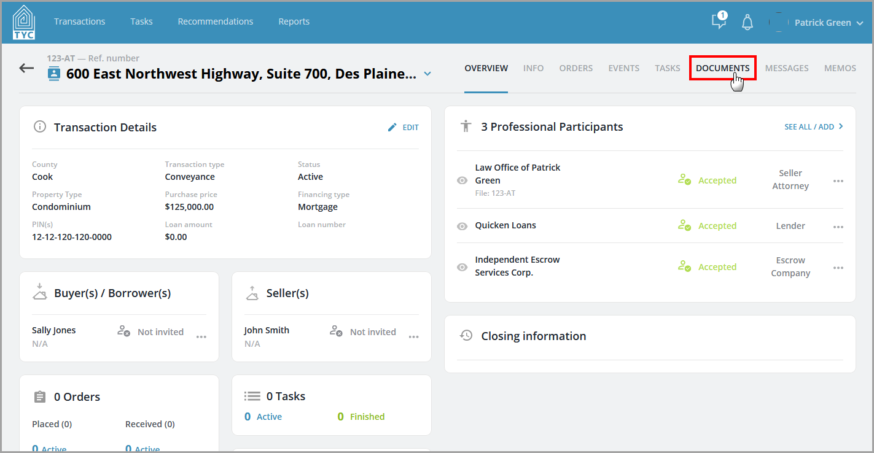
Task: Open the three-dot menu for Quicken Loans
Action: [838, 226]
